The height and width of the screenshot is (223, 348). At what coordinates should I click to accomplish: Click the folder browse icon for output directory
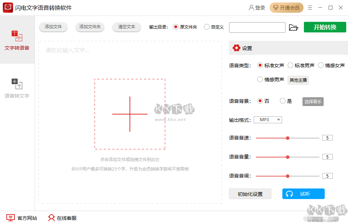pyautogui.click(x=294, y=27)
